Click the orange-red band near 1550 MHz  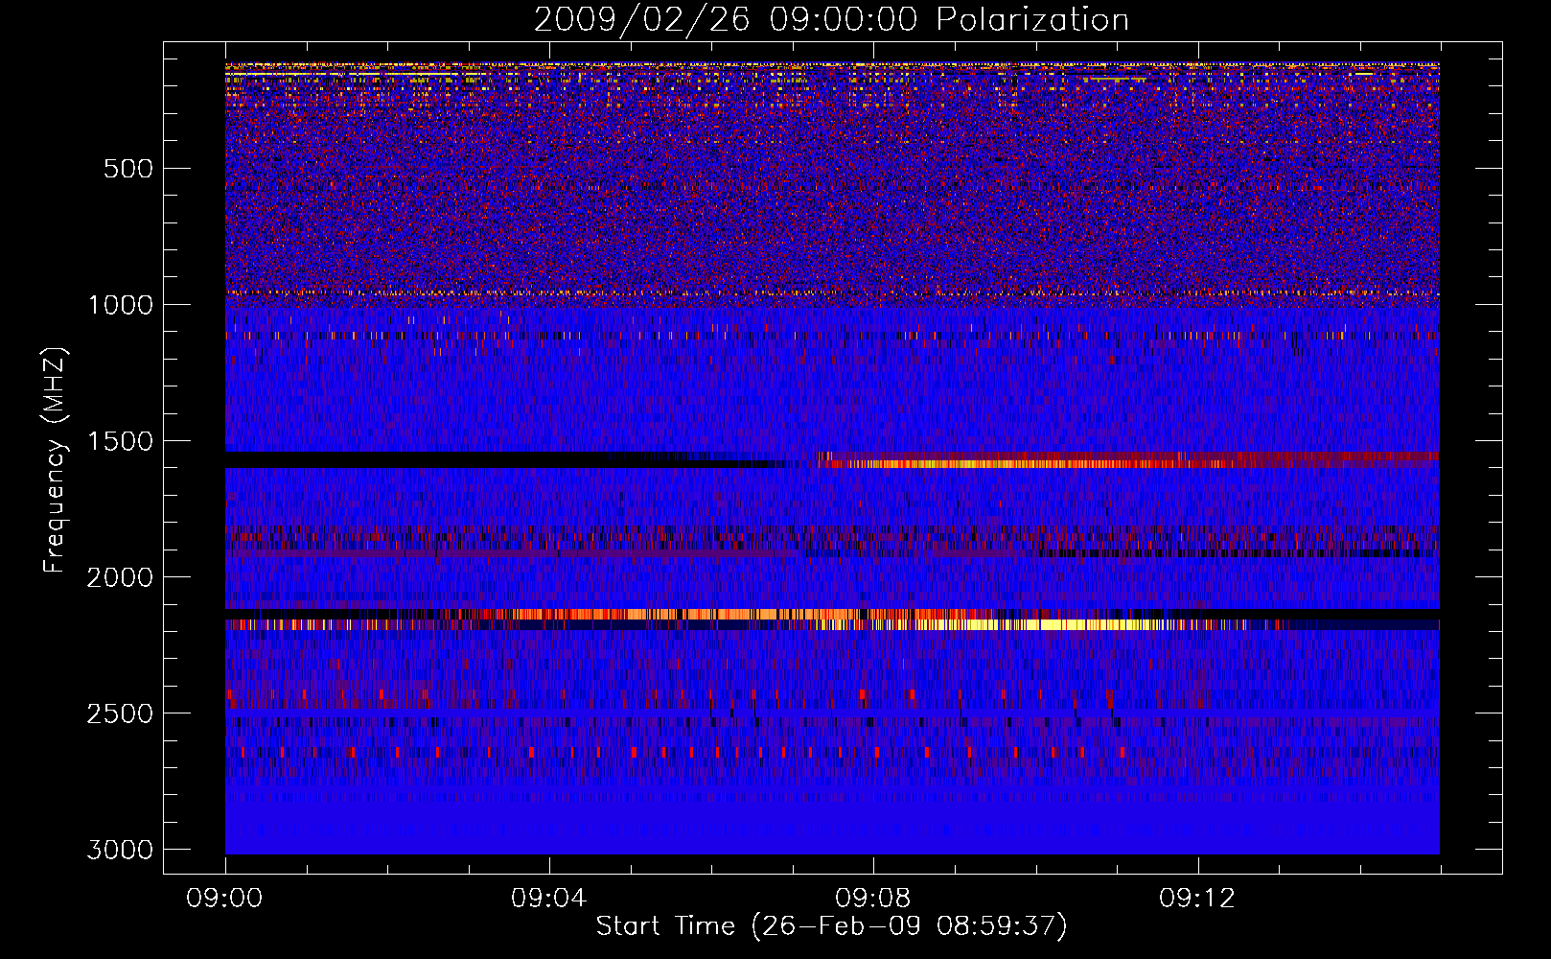coord(1127,459)
